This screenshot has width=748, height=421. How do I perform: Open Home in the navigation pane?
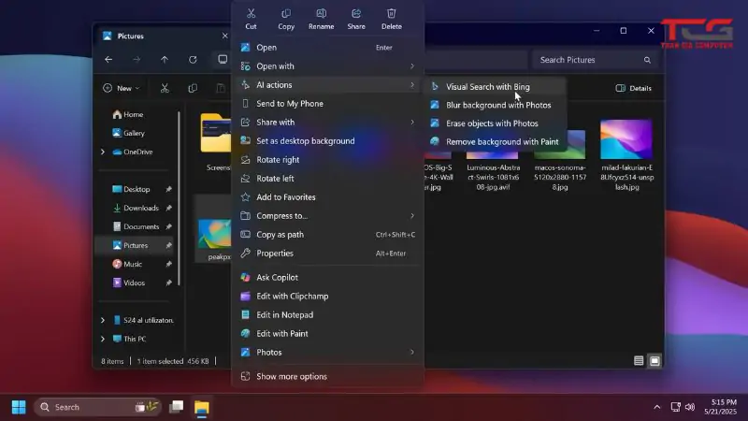(x=128, y=114)
